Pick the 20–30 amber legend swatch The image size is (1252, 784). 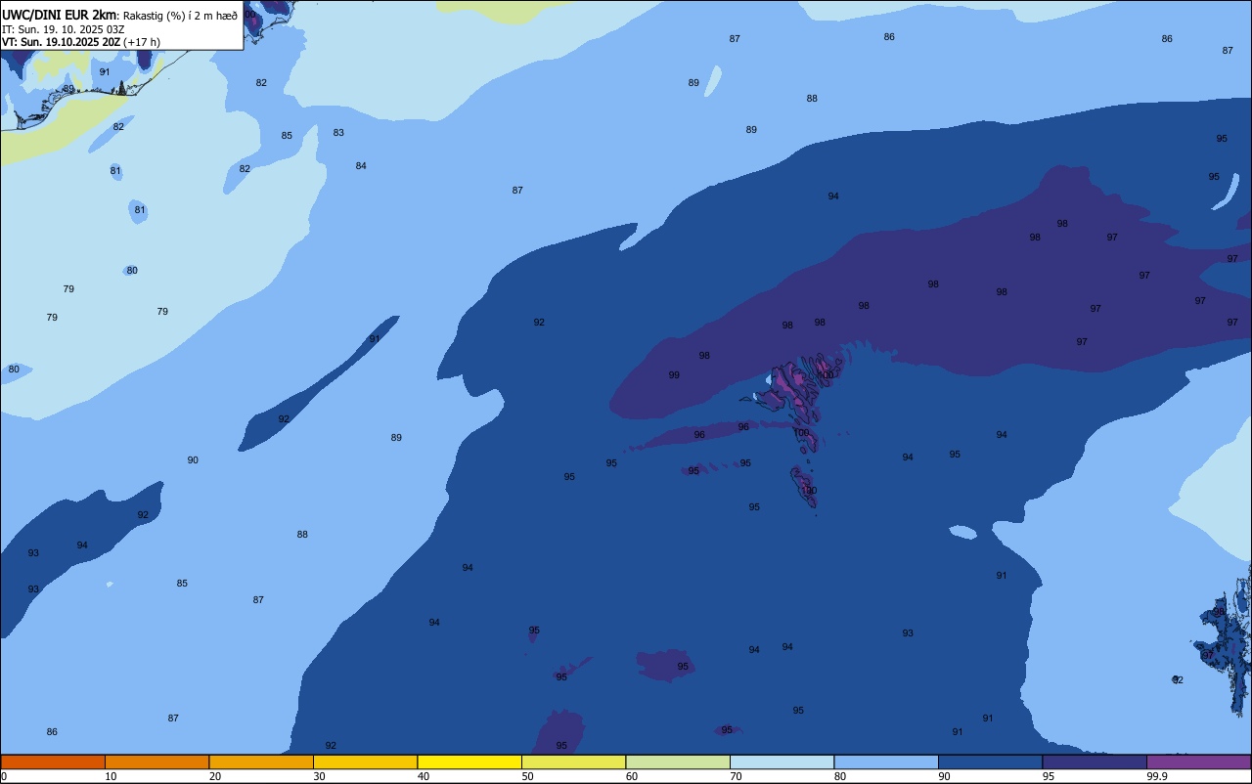click(x=261, y=762)
